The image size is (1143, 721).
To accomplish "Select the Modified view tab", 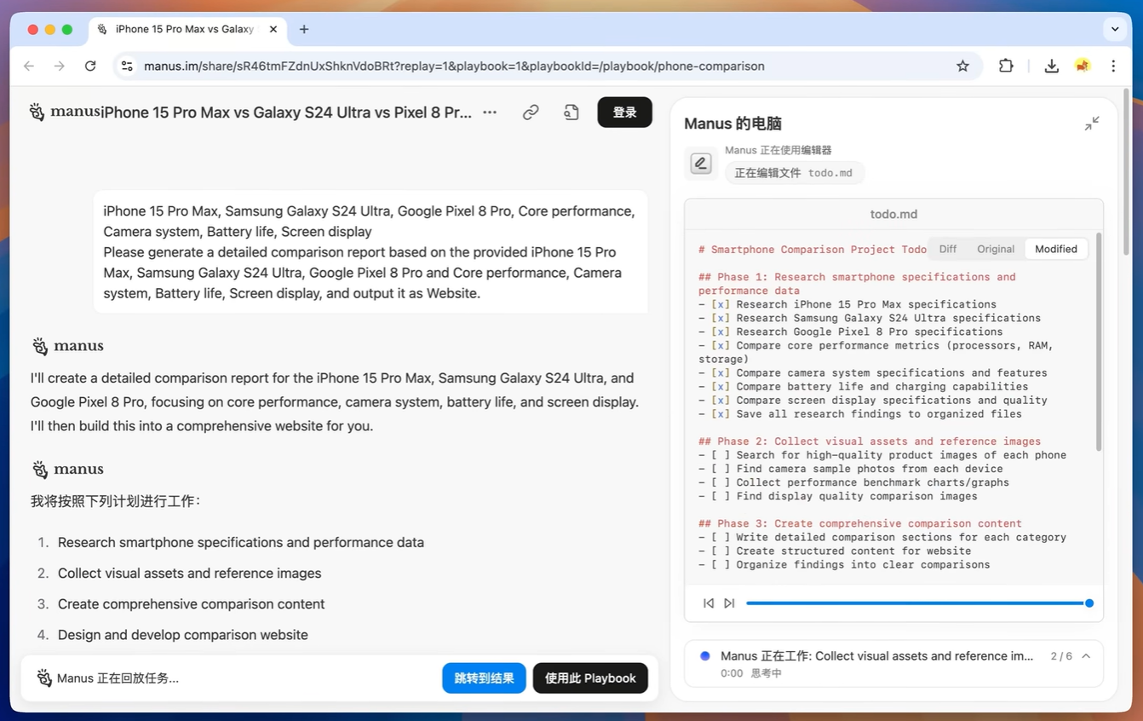I will (x=1056, y=249).
